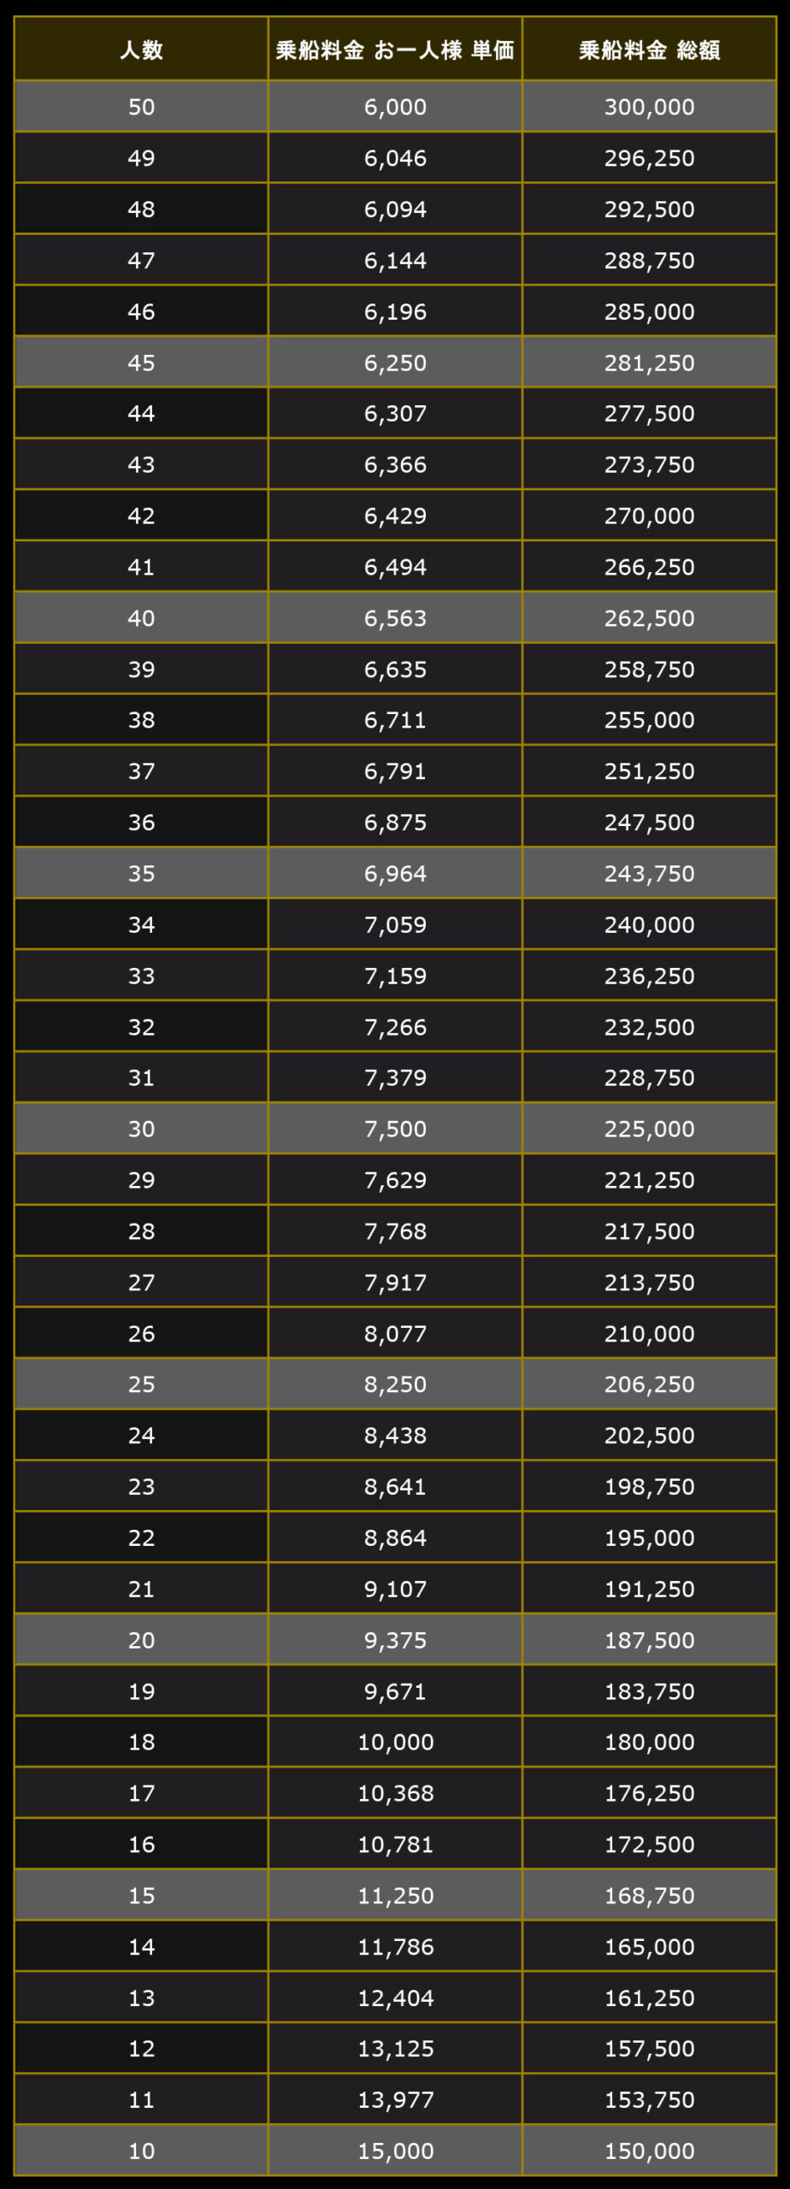Select the 25 people row cell

(141, 1384)
